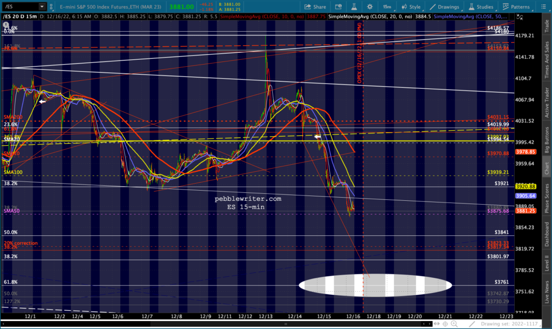The height and width of the screenshot is (329, 552).
Task: Click the horizontal scrollbar below the chart
Action: (x=216, y=324)
